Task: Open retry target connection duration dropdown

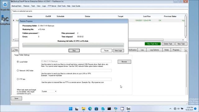Action: point(49,91)
